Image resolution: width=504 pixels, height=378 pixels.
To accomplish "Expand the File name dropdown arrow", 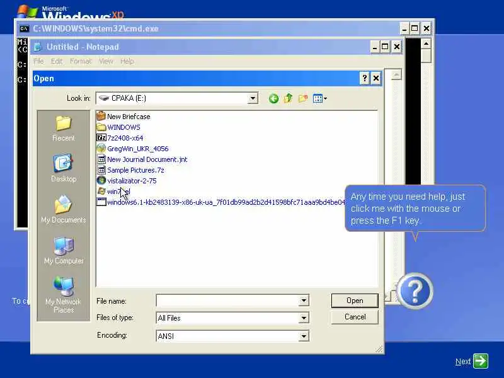I will pyautogui.click(x=304, y=301).
